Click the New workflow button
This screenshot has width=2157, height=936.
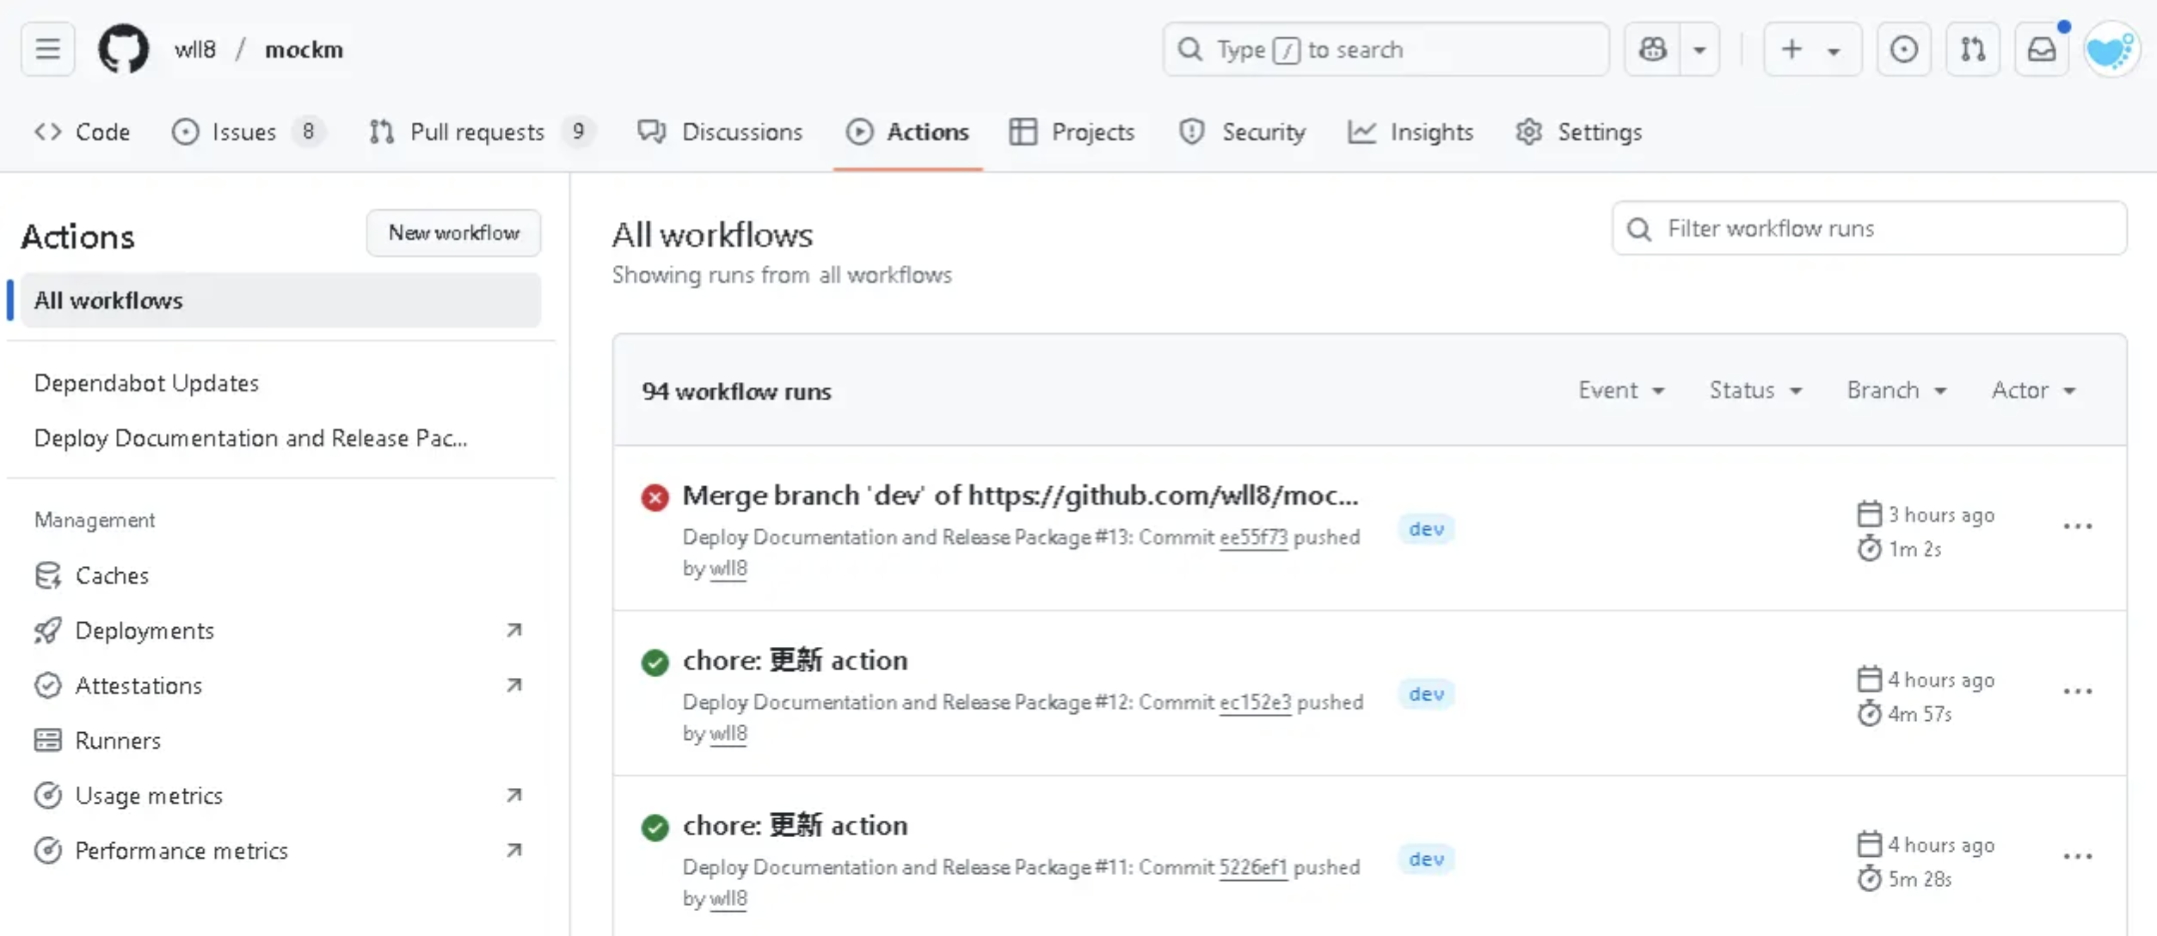click(x=453, y=232)
